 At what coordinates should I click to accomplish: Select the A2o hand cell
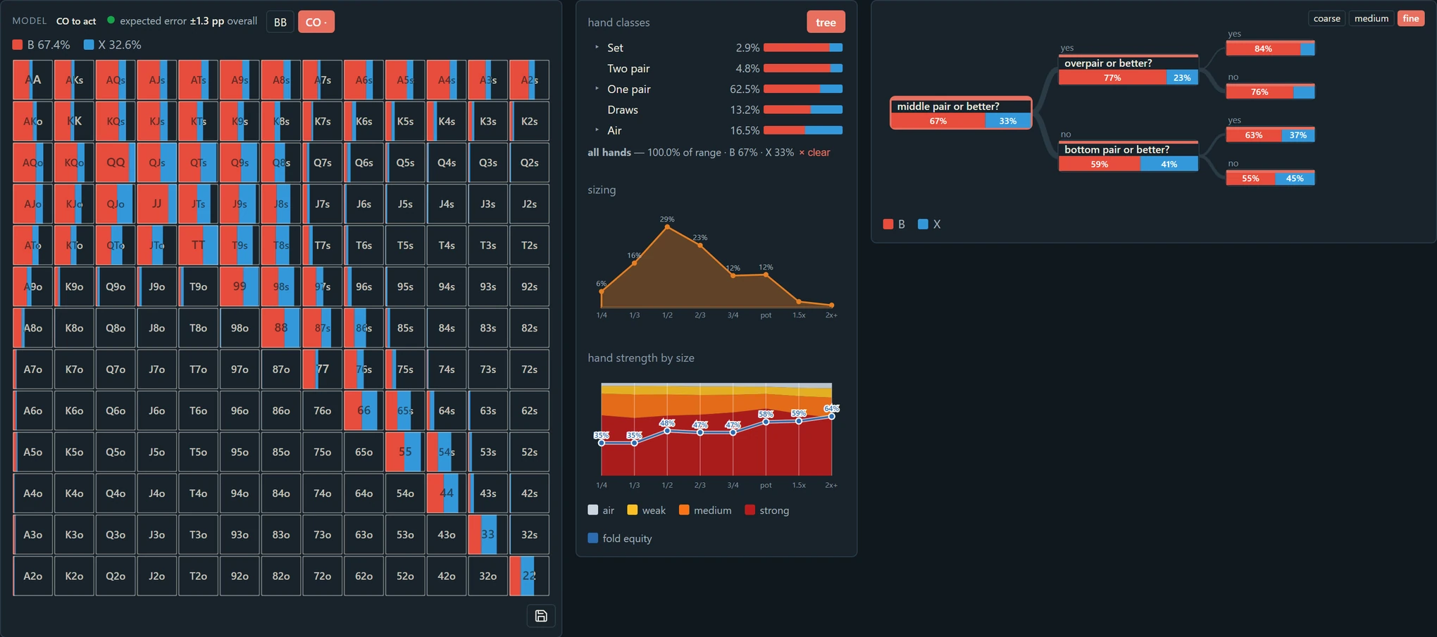click(x=33, y=576)
